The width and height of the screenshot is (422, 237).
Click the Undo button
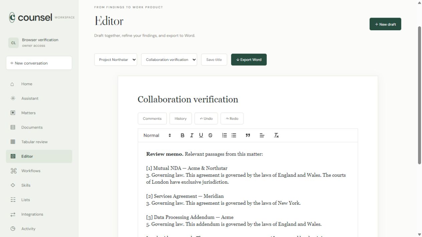point(206,118)
